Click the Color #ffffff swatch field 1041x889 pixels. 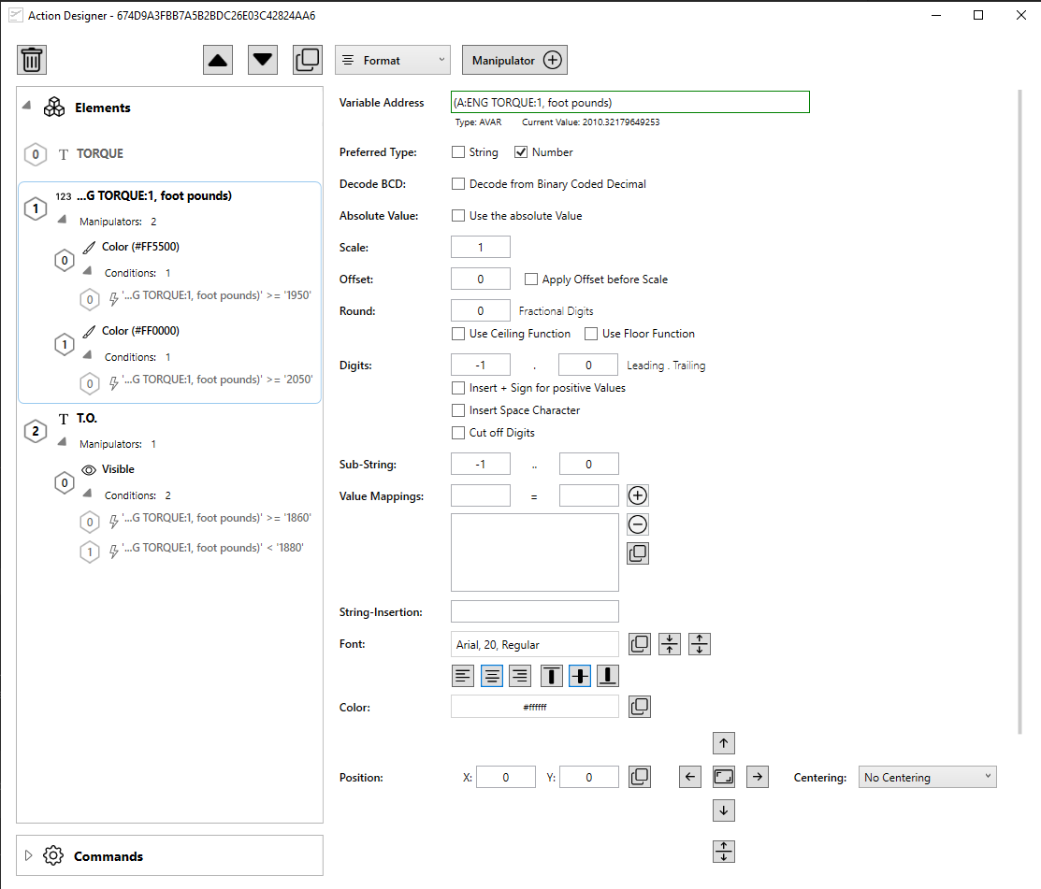534,708
